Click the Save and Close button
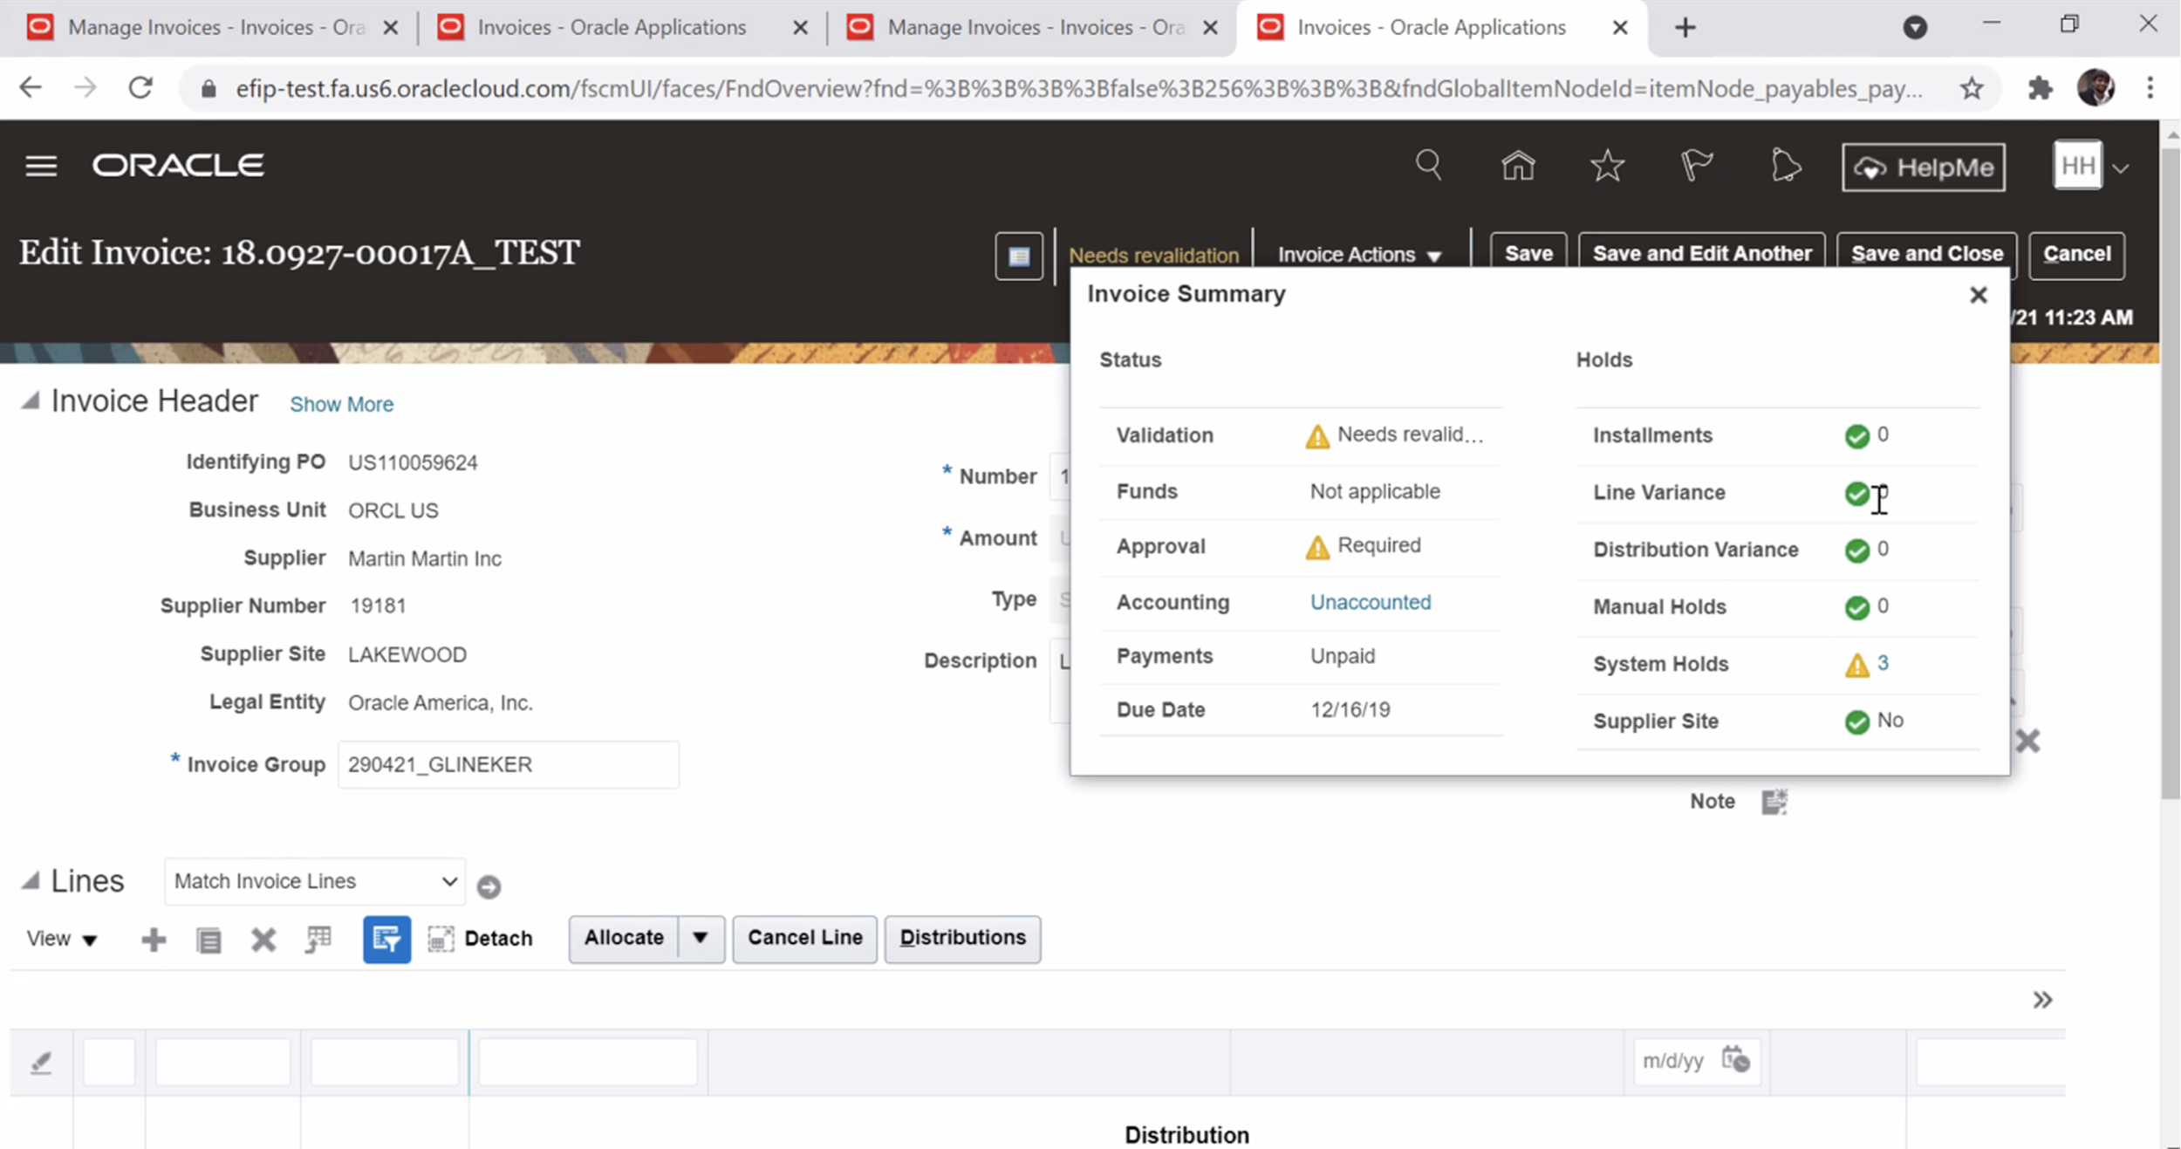 (x=1926, y=254)
